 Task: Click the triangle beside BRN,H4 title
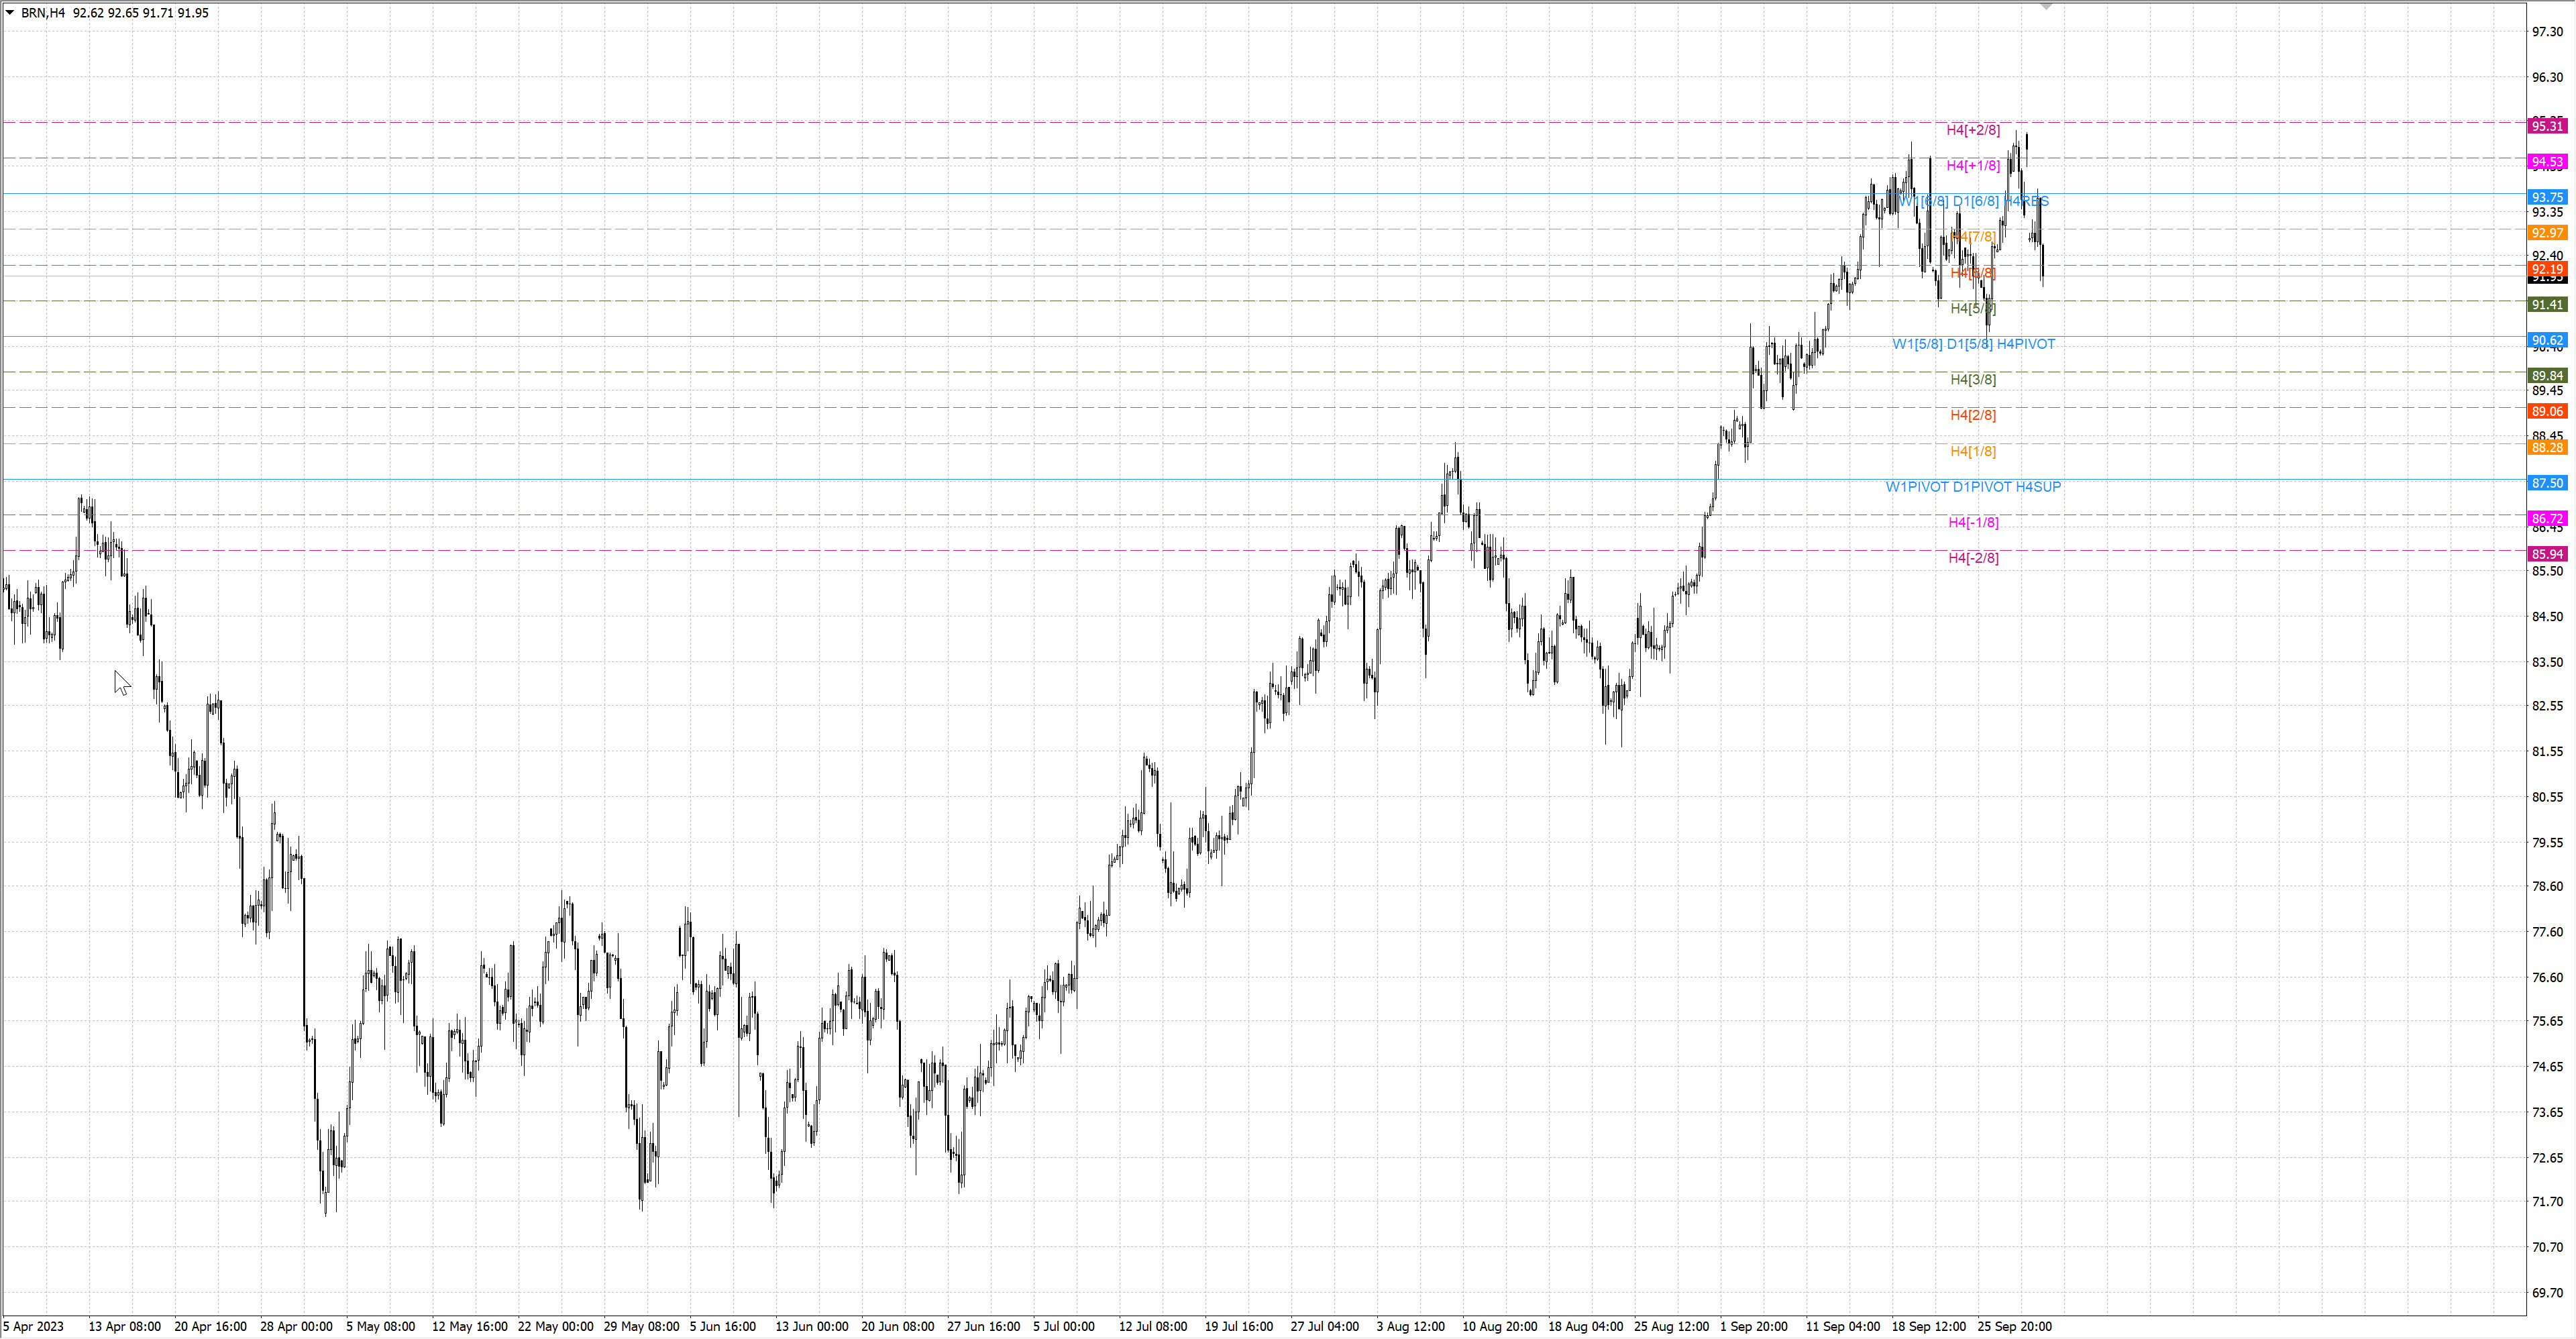coord(10,13)
